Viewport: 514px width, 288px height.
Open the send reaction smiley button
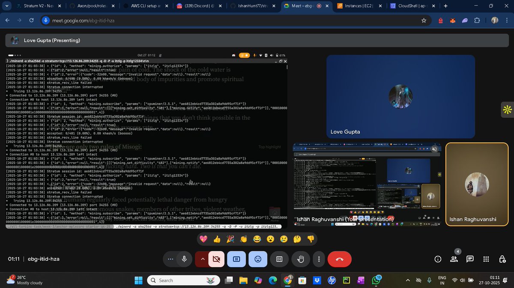[258, 259]
